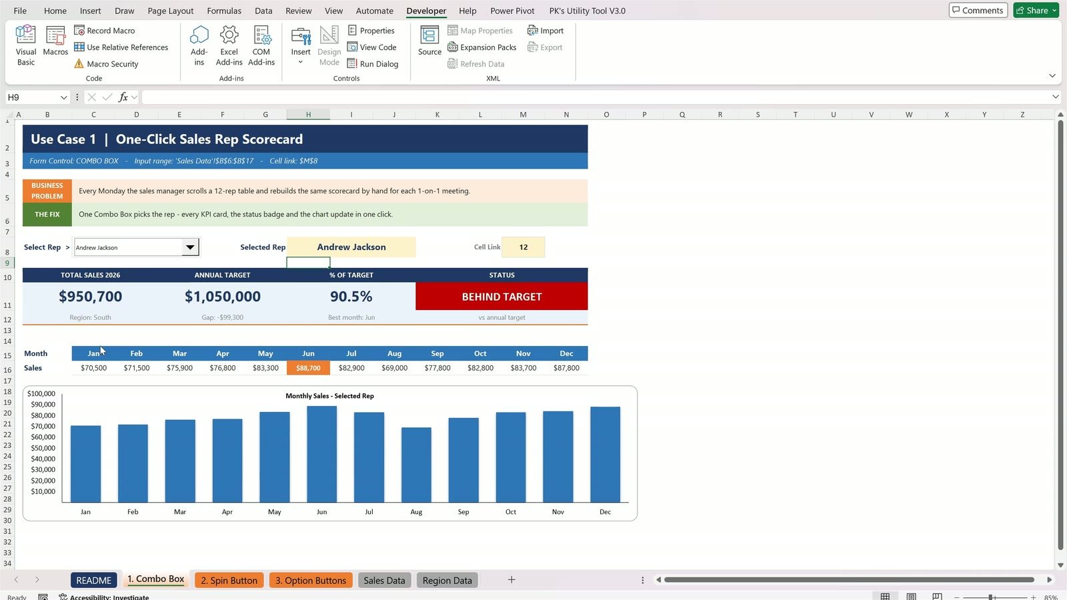
Task: Start Record Macro
Action: coord(104,31)
